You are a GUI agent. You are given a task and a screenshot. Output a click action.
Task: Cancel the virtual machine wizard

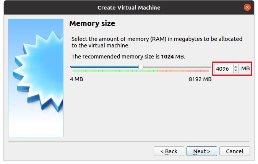[x=234, y=151]
